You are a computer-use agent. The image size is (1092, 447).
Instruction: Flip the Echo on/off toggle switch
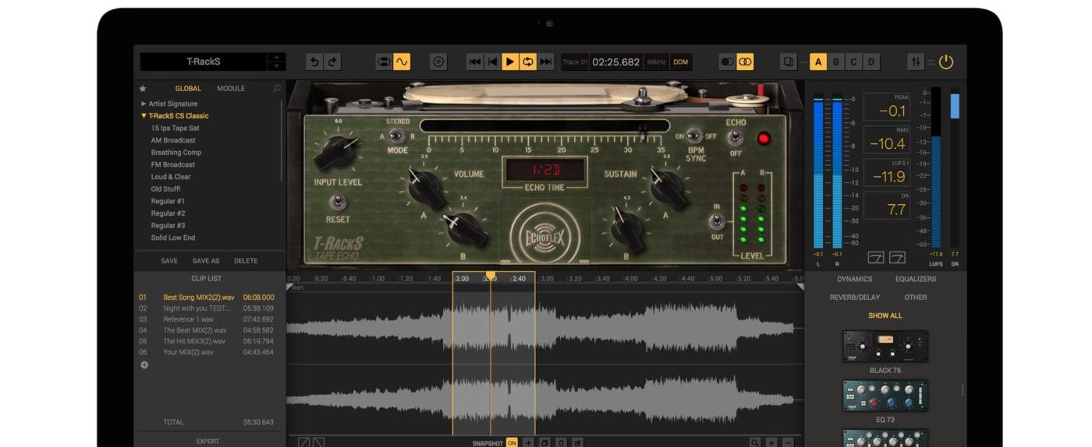click(x=734, y=138)
